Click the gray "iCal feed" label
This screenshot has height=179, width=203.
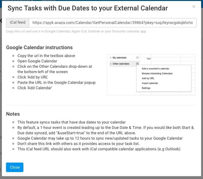pos(18,23)
